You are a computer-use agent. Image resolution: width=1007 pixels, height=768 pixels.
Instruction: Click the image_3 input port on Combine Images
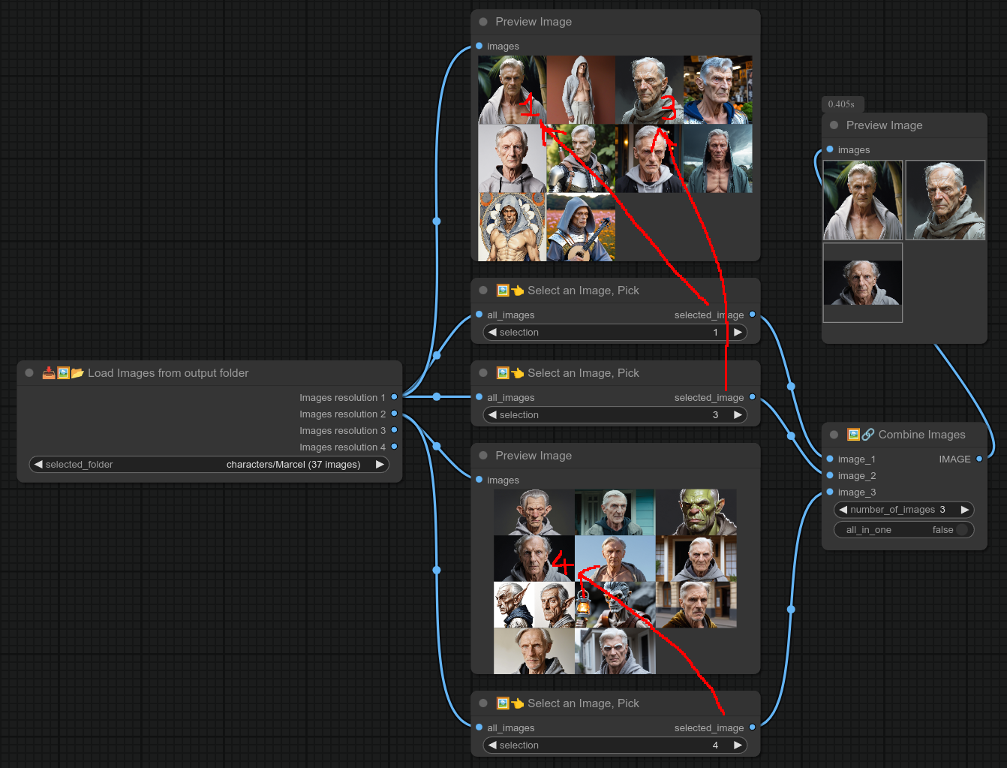pos(830,492)
